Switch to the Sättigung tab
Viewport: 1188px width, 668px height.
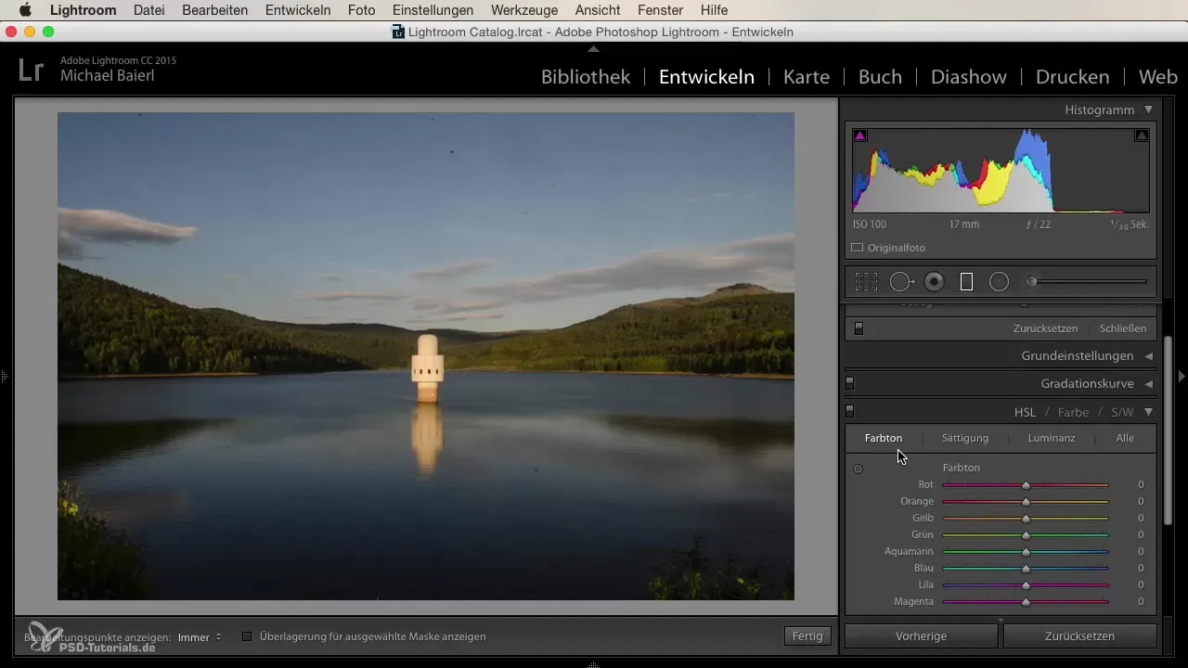(x=965, y=438)
